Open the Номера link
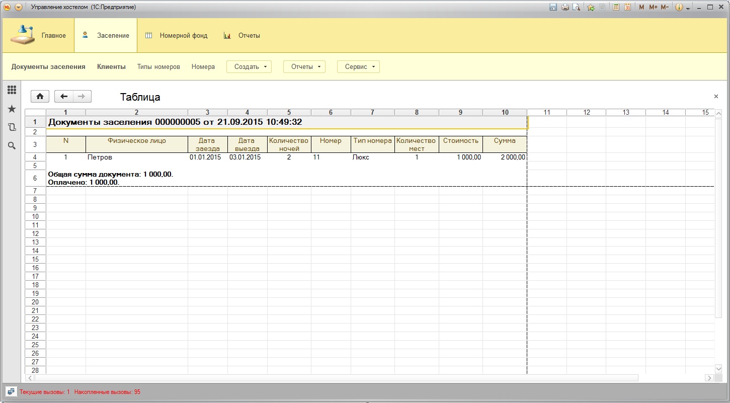The height and width of the screenshot is (403, 730). (x=203, y=66)
